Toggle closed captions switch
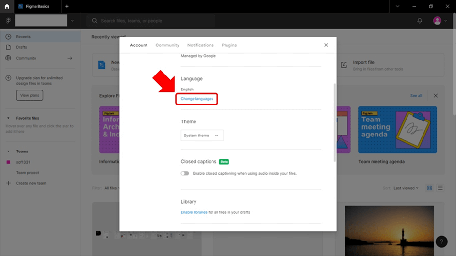Viewport: 456px width, 256px height. tap(185, 173)
